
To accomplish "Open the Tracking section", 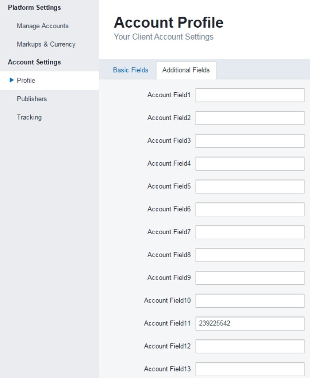I will pos(29,117).
